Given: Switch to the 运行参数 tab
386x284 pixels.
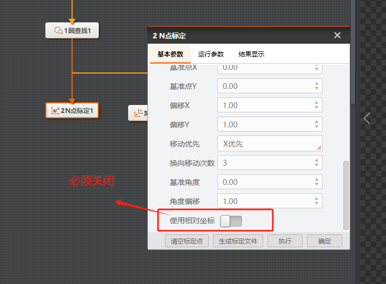Looking at the screenshot, I should 211,54.
